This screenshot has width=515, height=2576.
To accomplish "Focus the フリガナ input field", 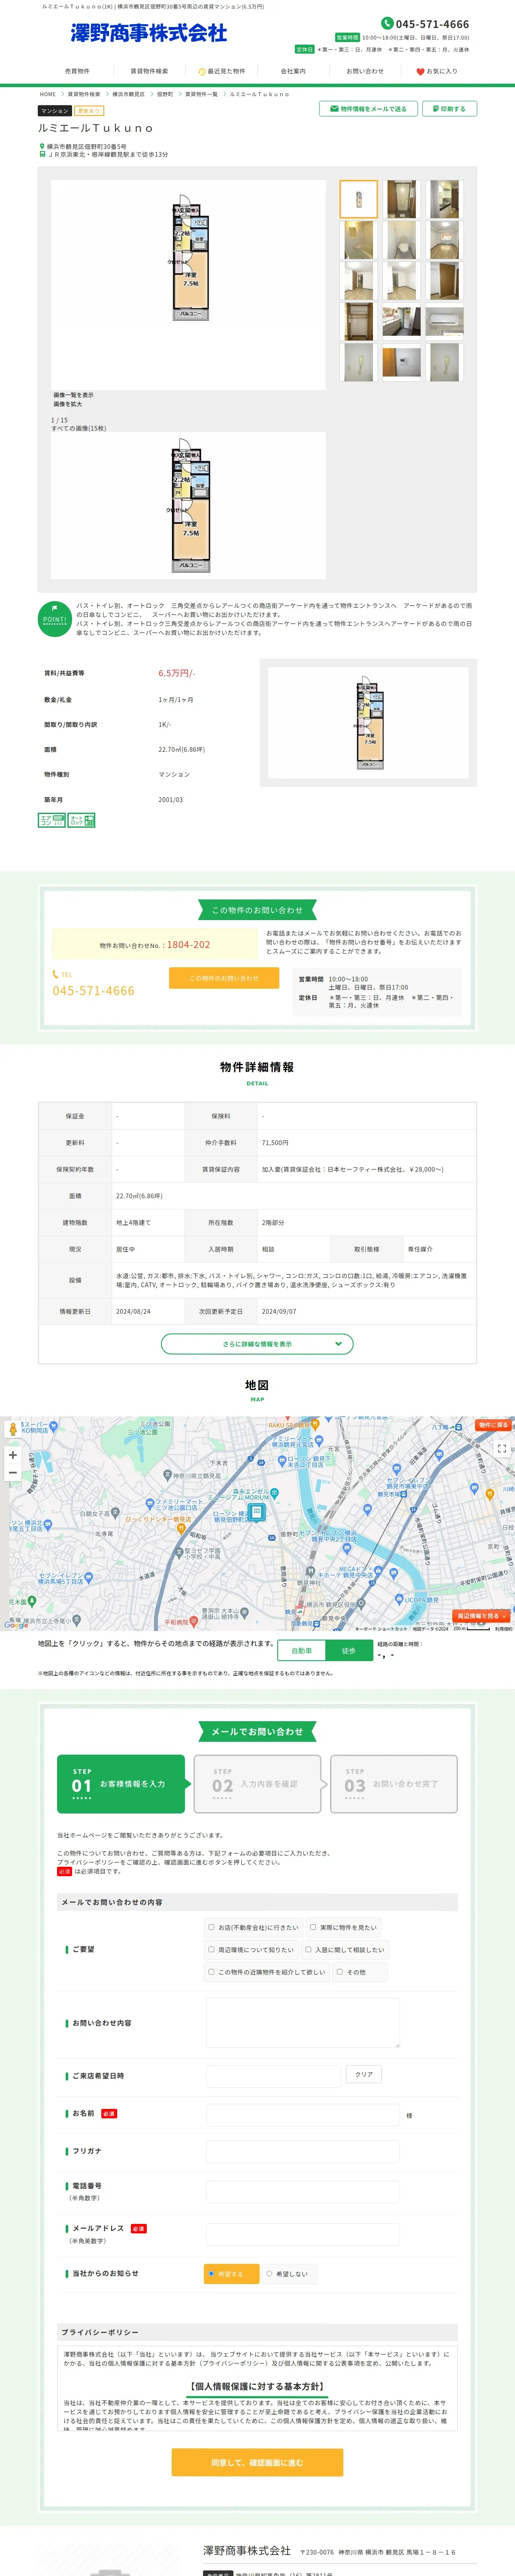I will (x=302, y=2152).
